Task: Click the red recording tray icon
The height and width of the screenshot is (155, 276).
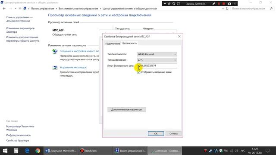Action: coord(205,151)
